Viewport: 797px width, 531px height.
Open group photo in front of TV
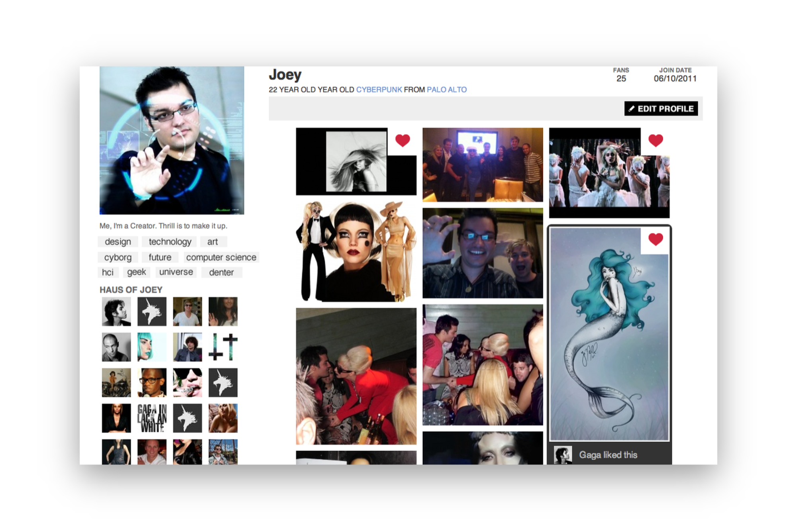[x=483, y=165]
